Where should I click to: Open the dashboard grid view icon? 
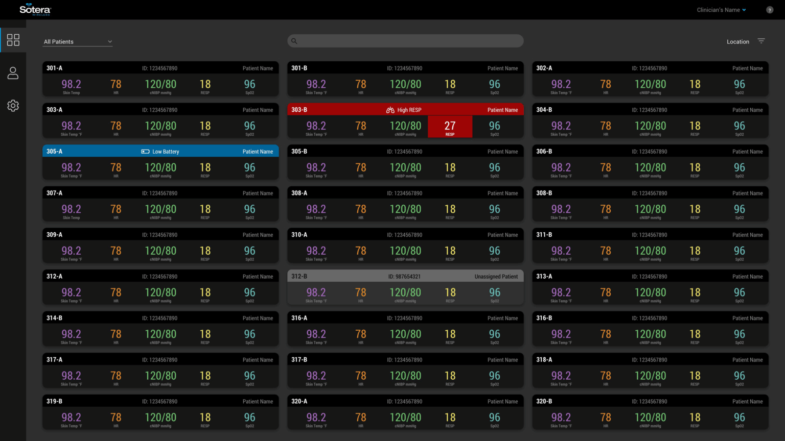coord(13,40)
